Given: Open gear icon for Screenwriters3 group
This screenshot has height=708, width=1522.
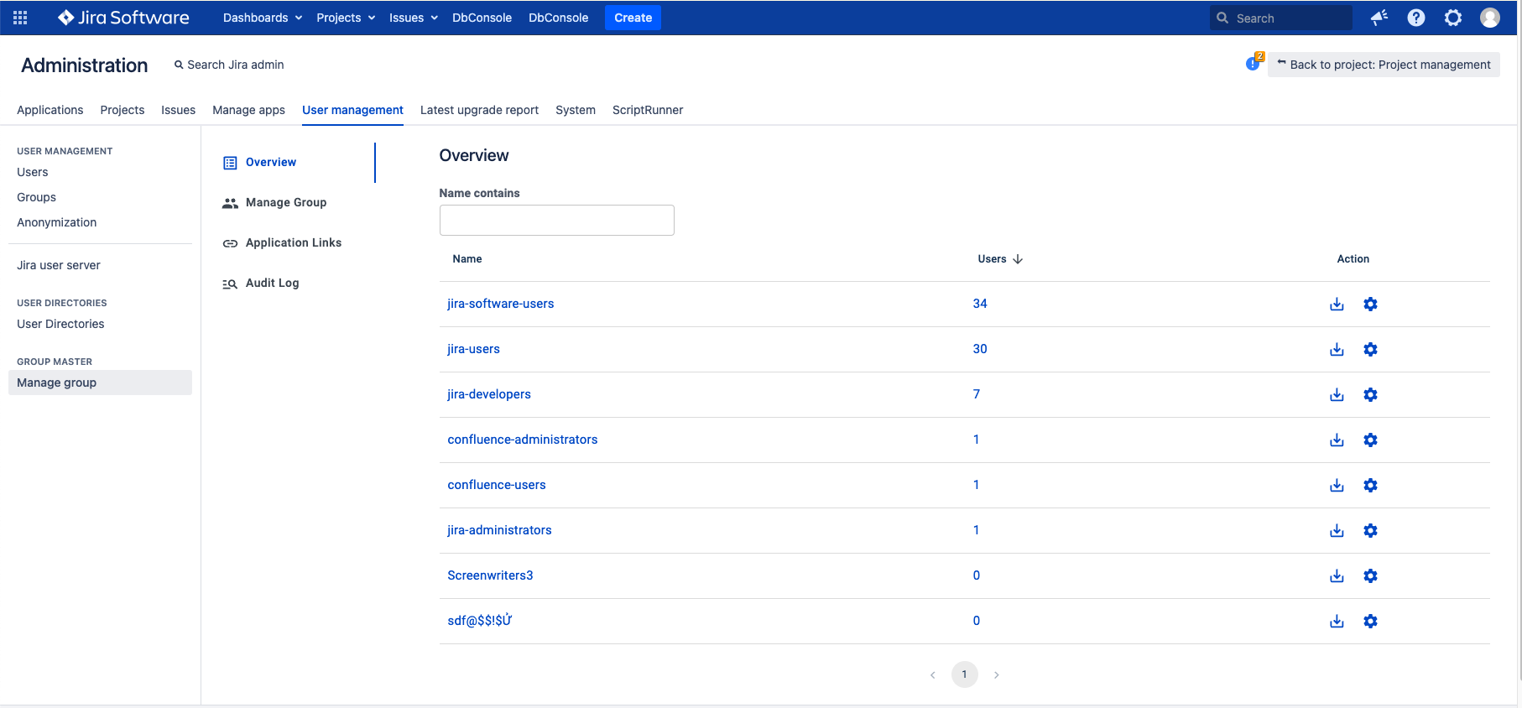Looking at the screenshot, I should pyautogui.click(x=1370, y=576).
